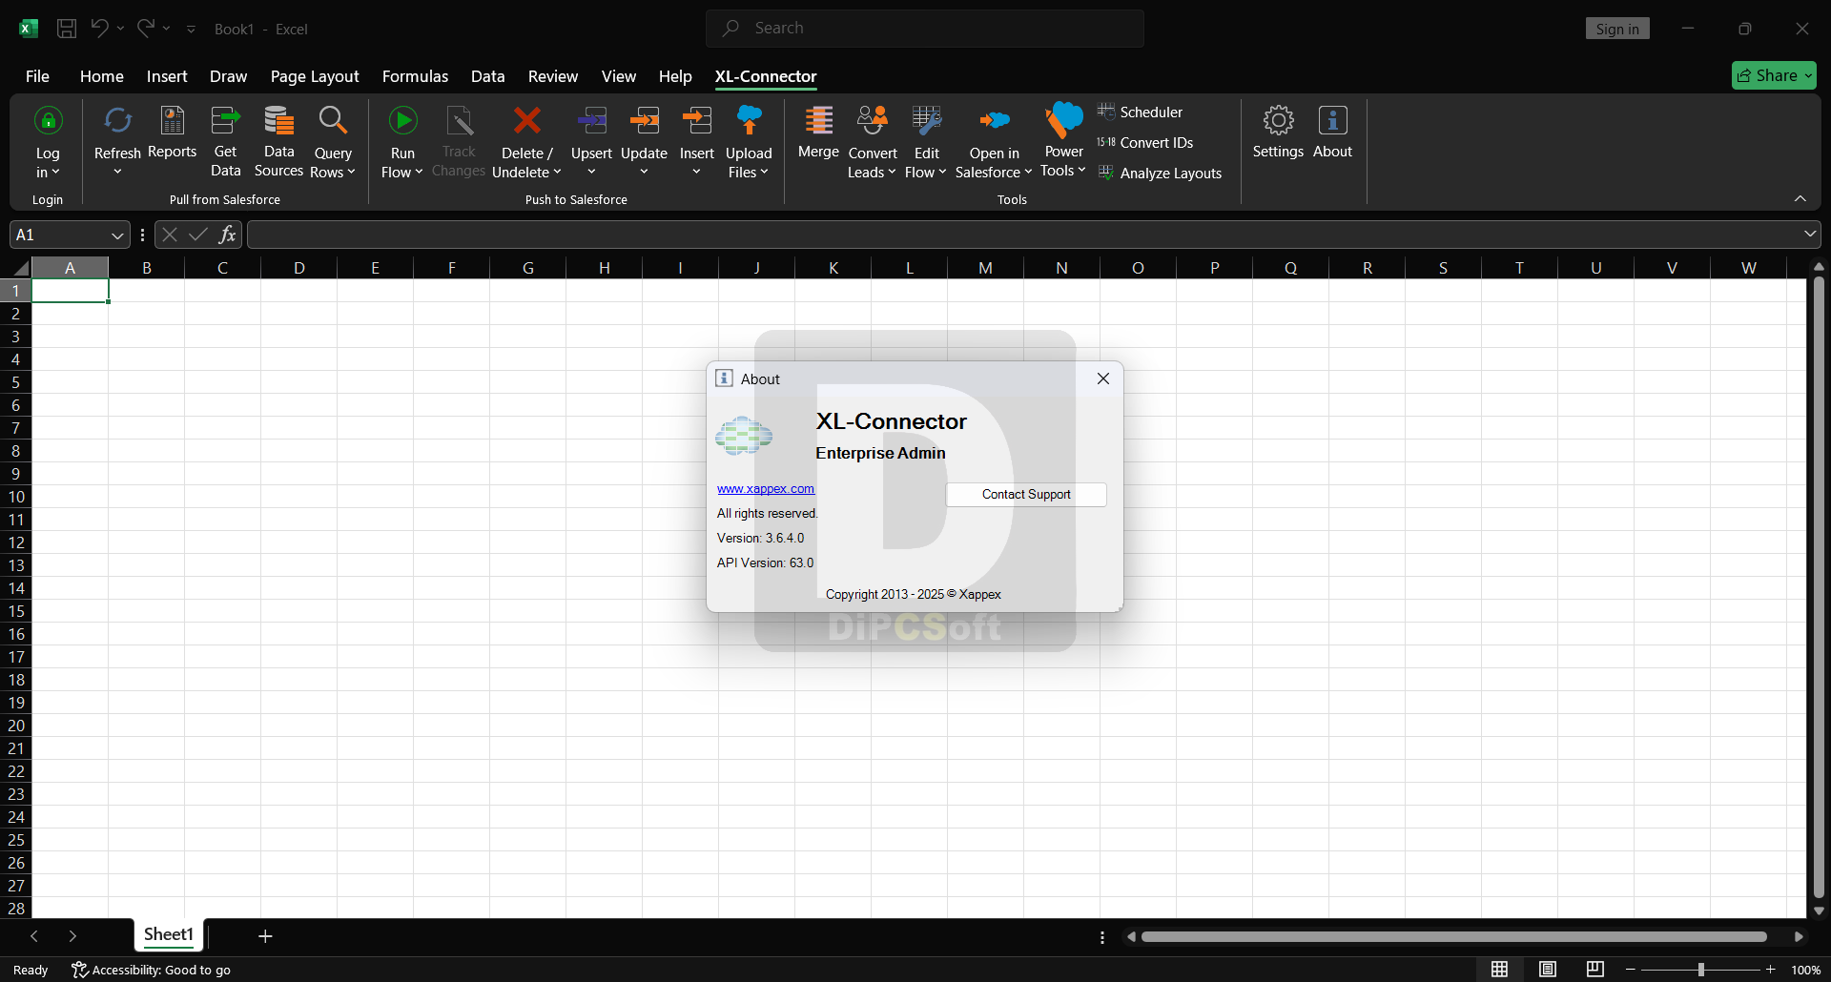1831x982 pixels.
Task: Click the Redo icon in title bar
Action: (x=145, y=29)
